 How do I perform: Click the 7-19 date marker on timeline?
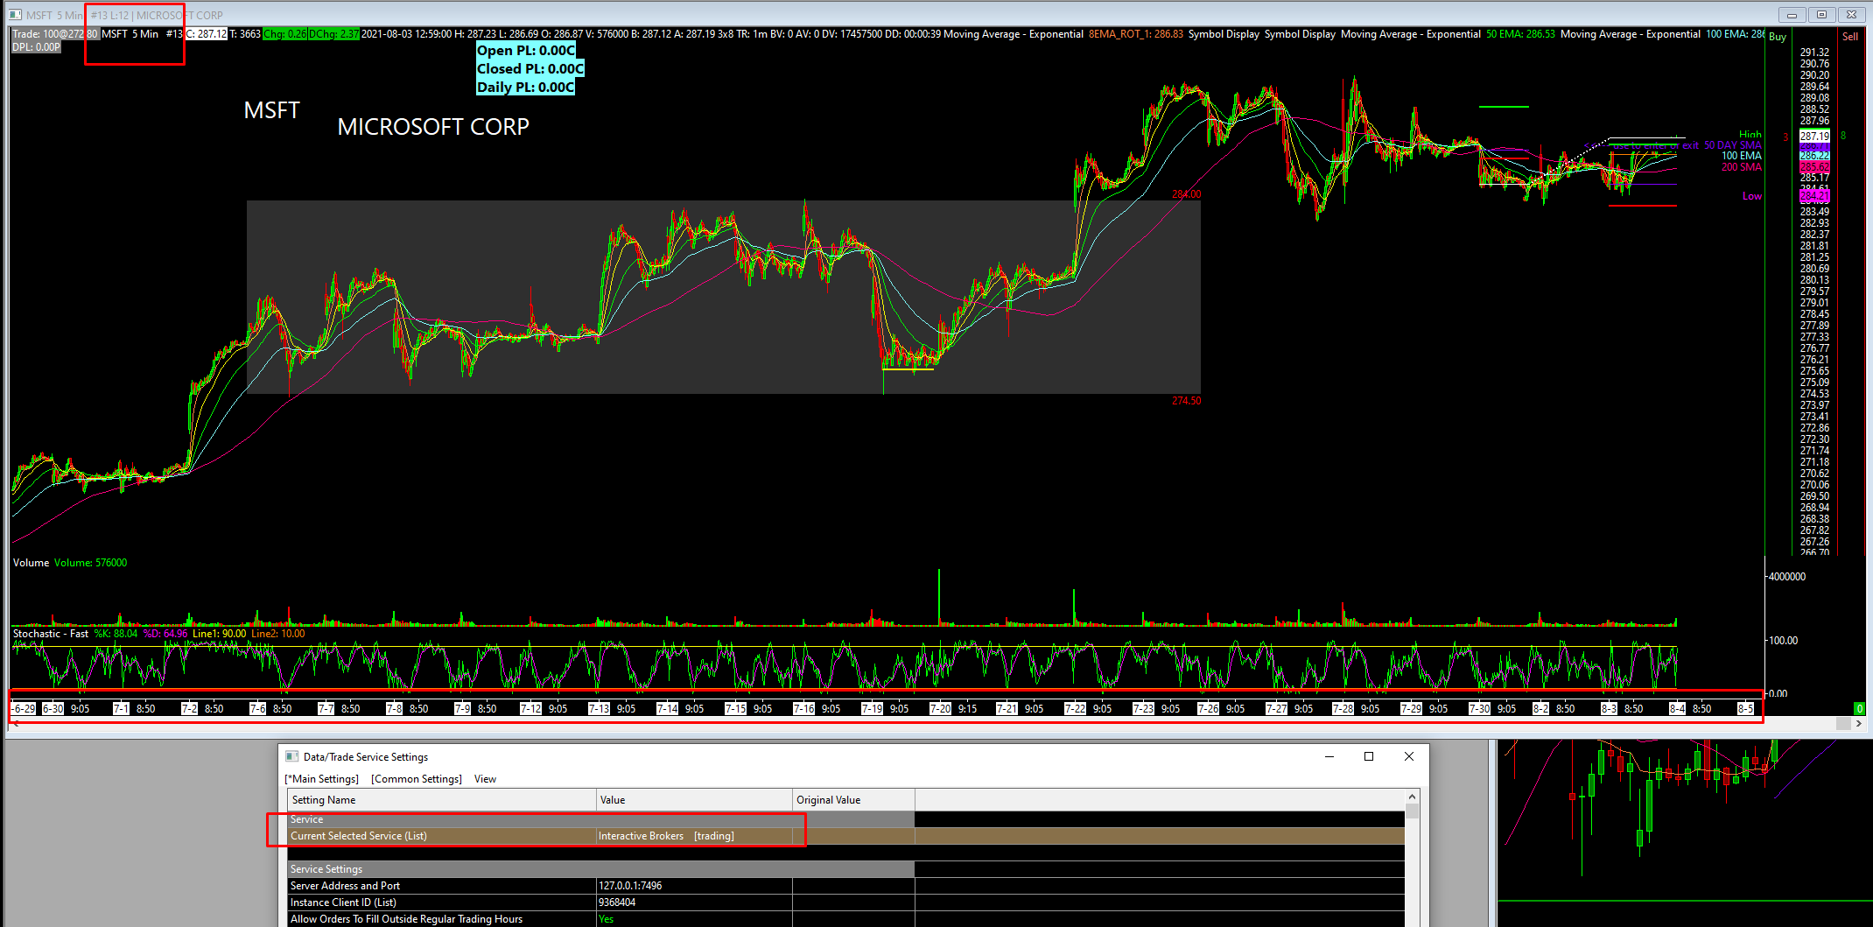pos(872,709)
